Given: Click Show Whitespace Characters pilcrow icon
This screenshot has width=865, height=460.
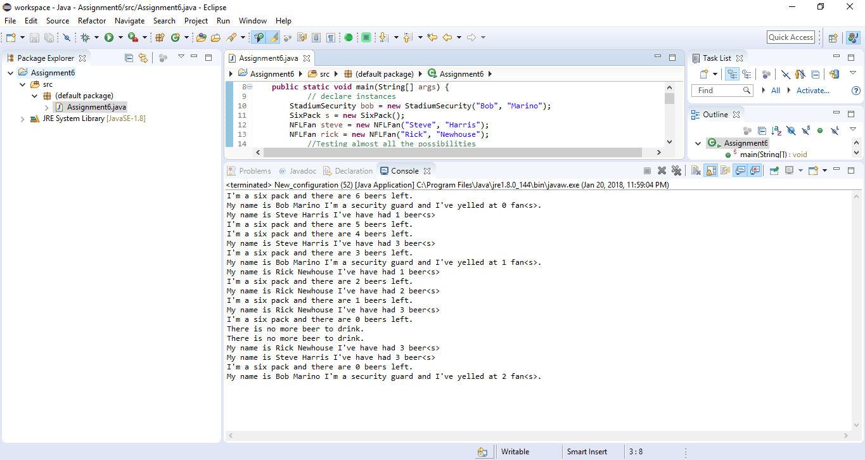Looking at the screenshot, I should [x=330, y=38].
